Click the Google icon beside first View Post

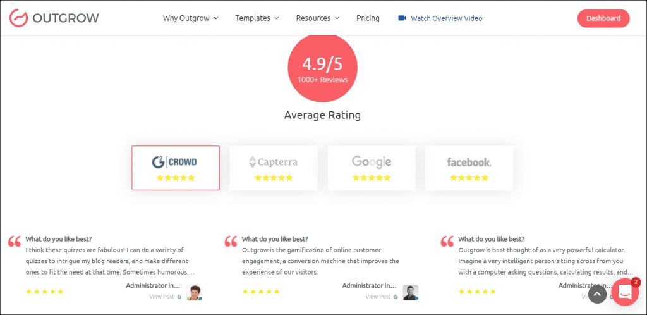(179, 297)
